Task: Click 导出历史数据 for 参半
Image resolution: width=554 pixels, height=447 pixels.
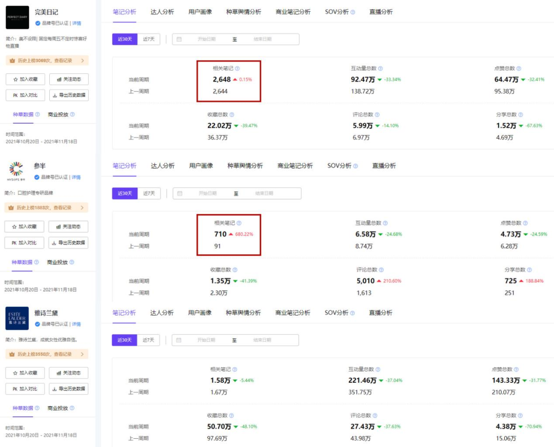Action: tap(68, 243)
